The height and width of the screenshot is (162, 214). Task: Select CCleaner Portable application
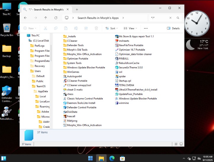pos(75,81)
